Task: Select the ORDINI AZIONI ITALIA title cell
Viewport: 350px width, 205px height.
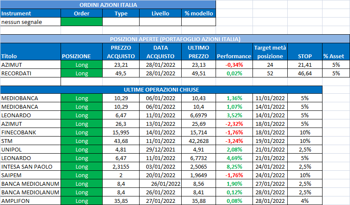Action: click(x=108, y=5)
